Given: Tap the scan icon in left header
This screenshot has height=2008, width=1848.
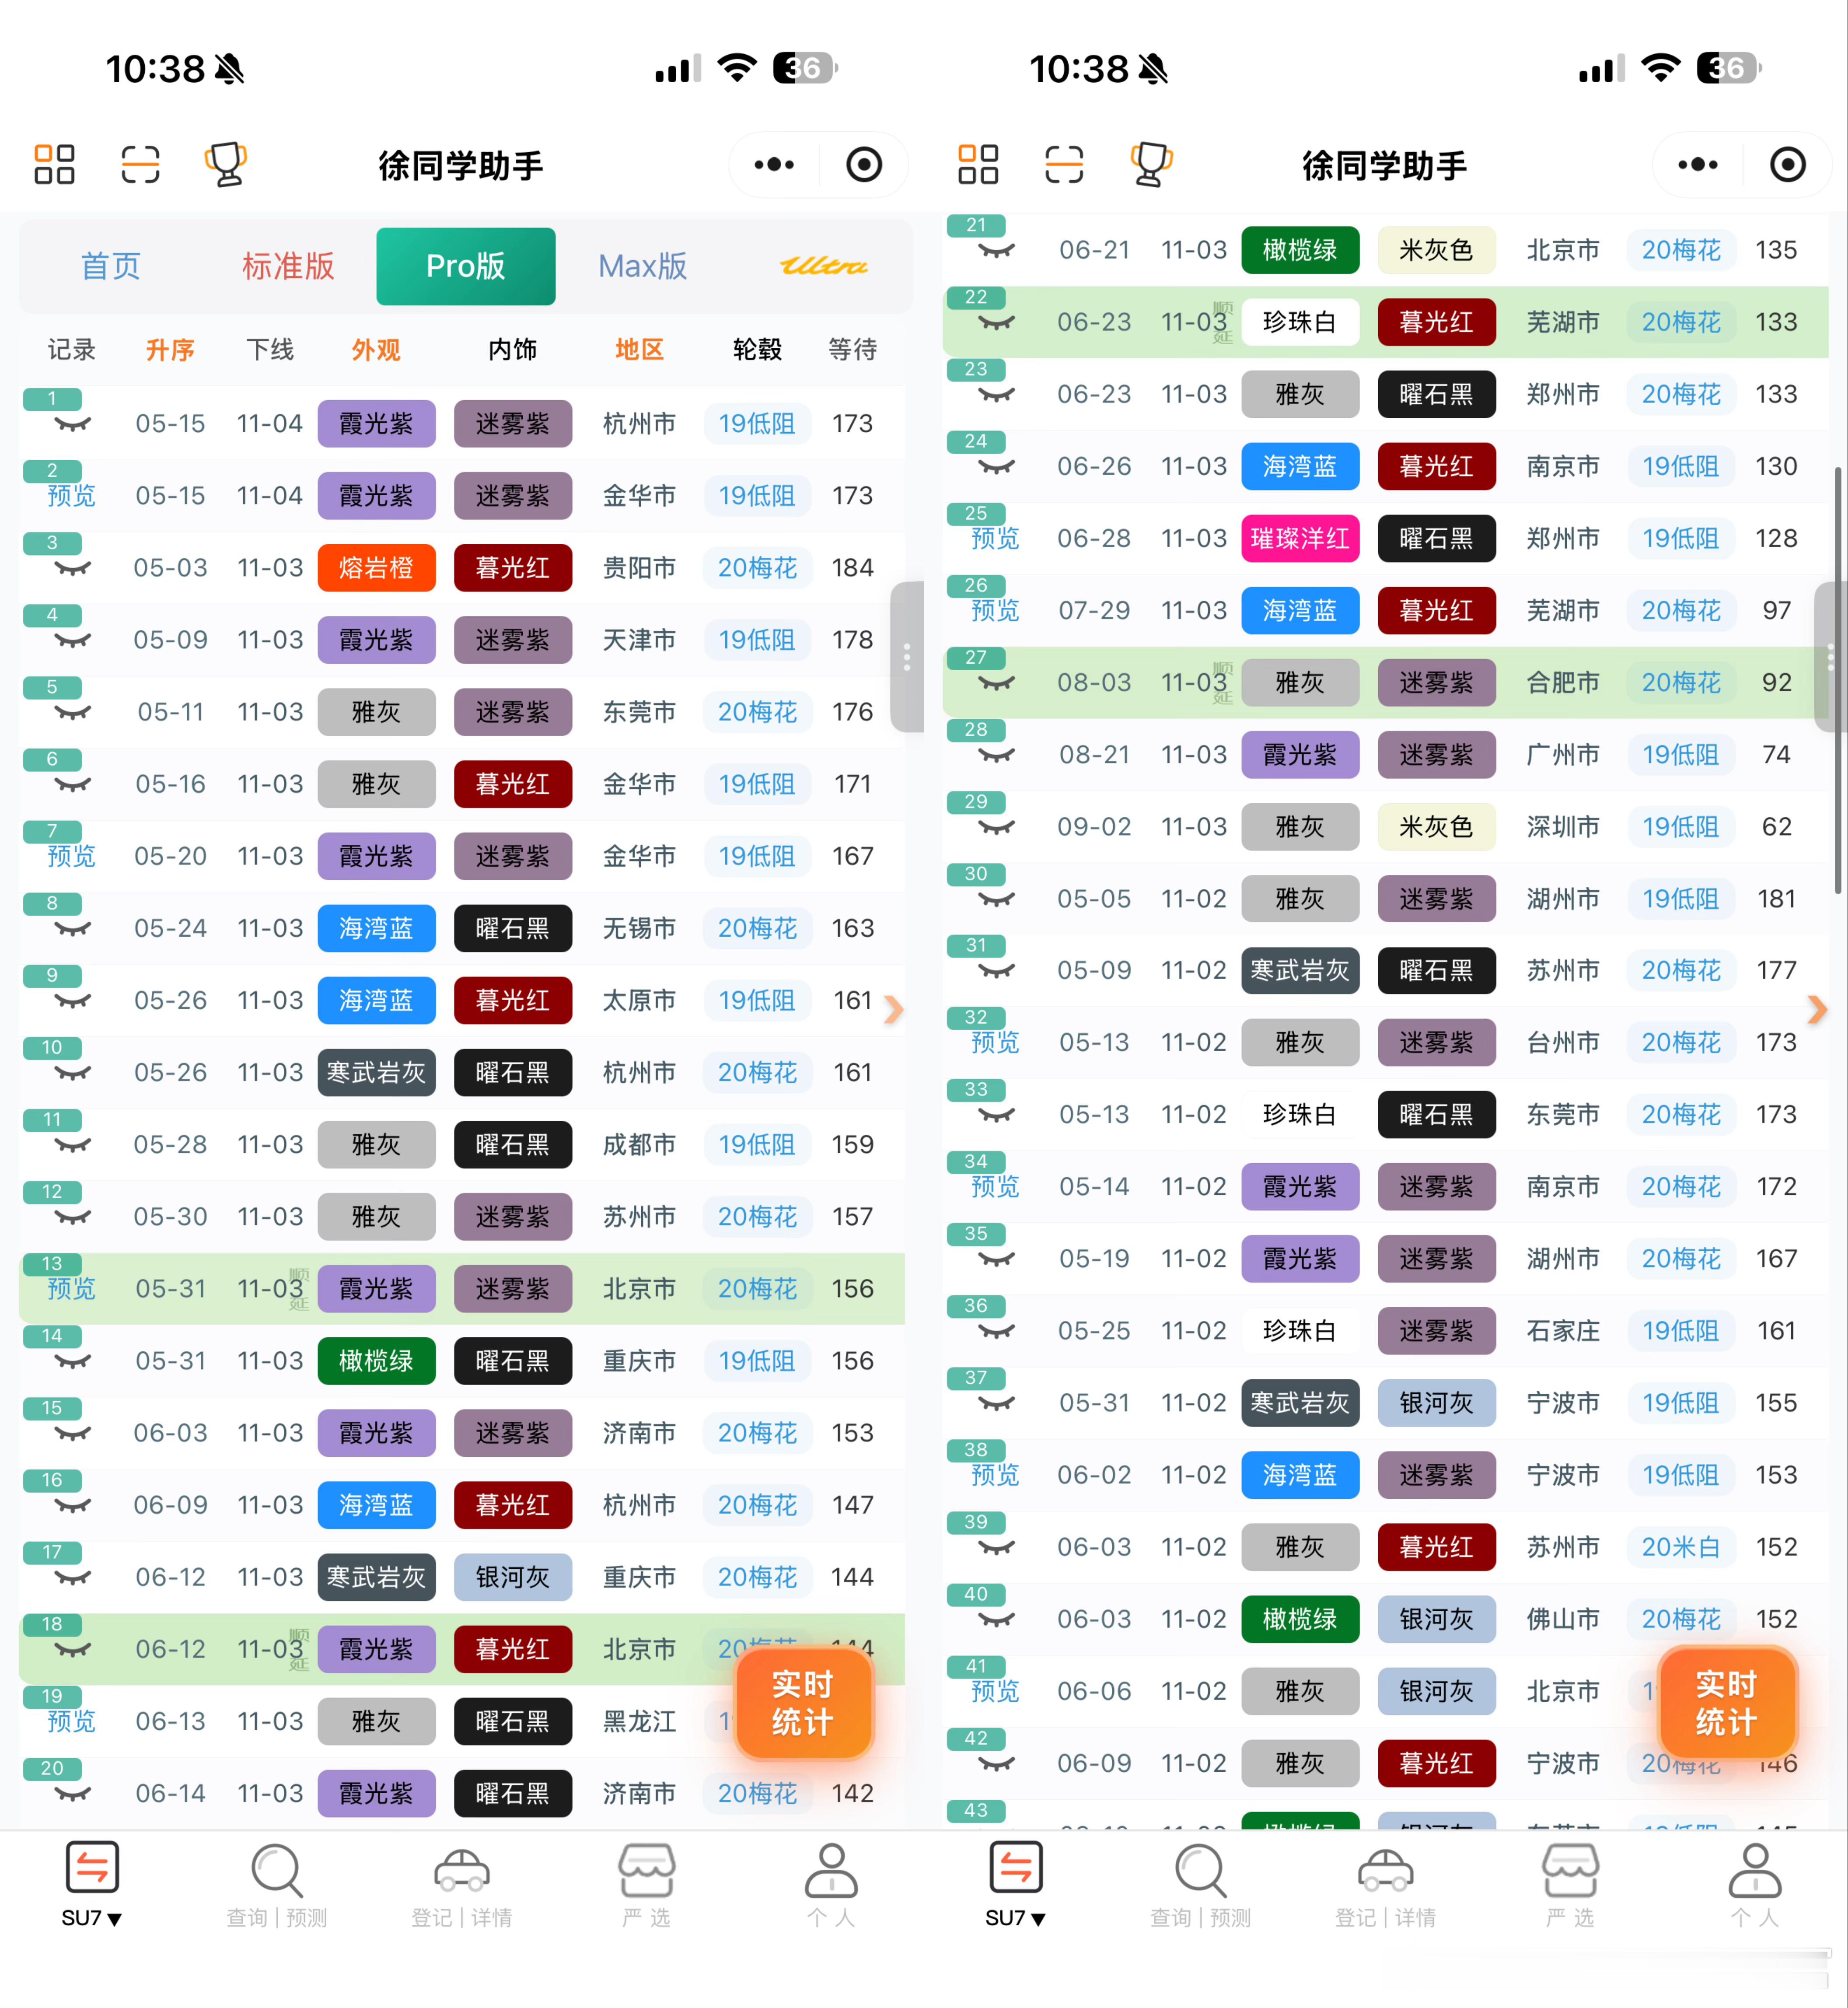Looking at the screenshot, I should point(140,165).
